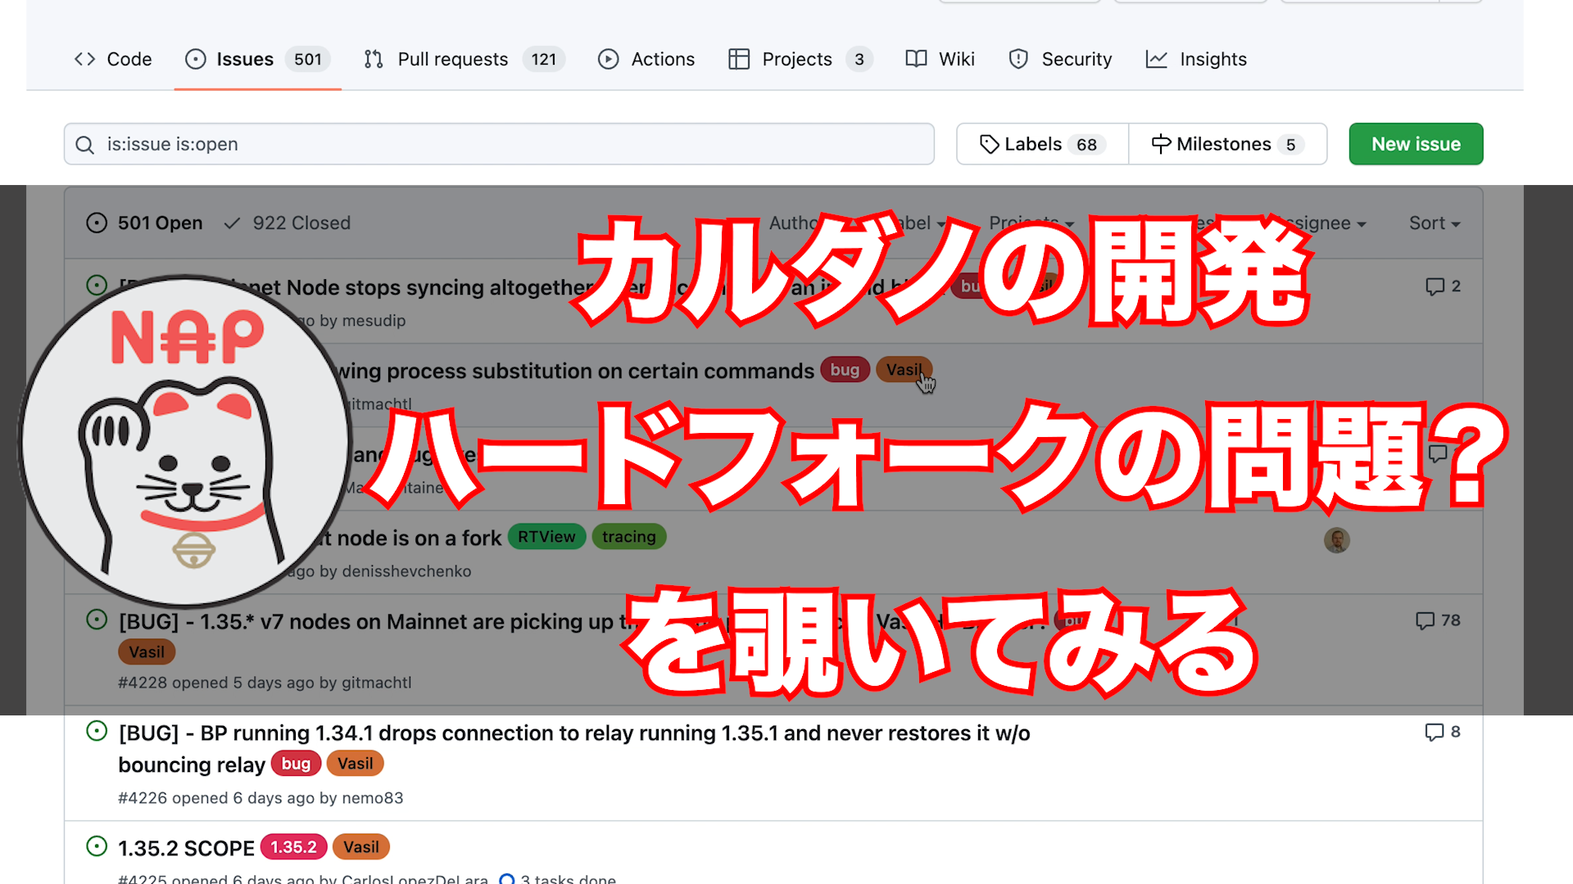The width and height of the screenshot is (1573, 884).
Task: Open the Actions tab
Action: pyautogui.click(x=646, y=59)
